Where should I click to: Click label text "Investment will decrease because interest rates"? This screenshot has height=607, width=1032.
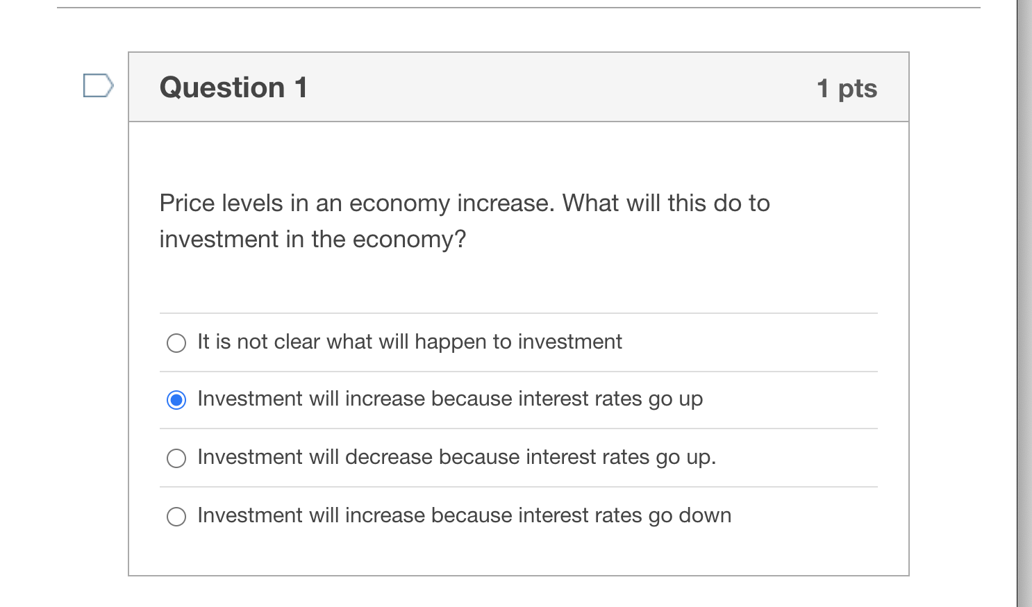(414, 457)
